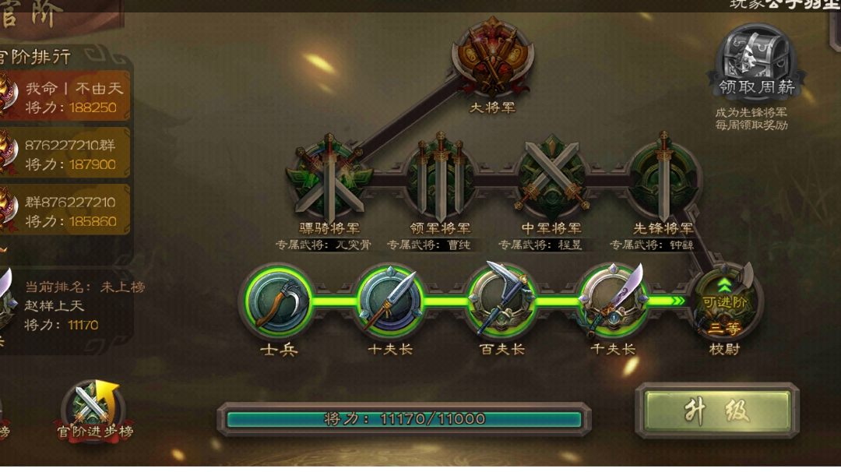Open the 官阶排行 ranking header
The height and width of the screenshot is (472, 841).
(37, 56)
